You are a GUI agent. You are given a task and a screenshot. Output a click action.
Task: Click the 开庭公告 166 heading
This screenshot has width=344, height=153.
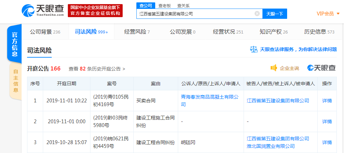[x=44, y=68]
